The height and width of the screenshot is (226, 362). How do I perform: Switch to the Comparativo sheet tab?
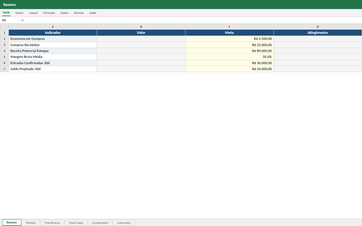click(x=100, y=223)
